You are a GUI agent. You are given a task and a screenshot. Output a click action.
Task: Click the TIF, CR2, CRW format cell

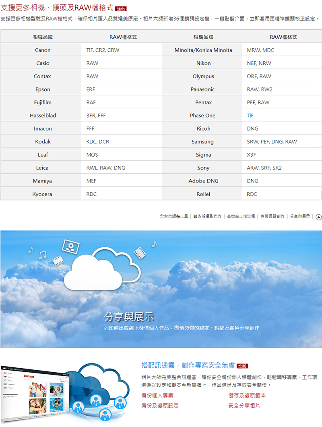tap(122, 50)
